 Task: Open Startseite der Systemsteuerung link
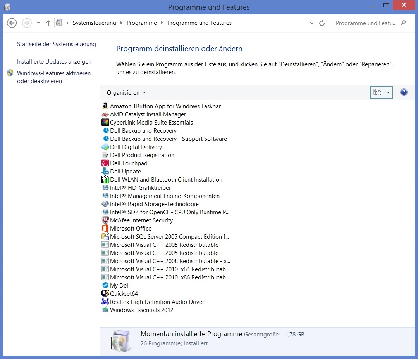pyautogui.click(x=57, y=44)
